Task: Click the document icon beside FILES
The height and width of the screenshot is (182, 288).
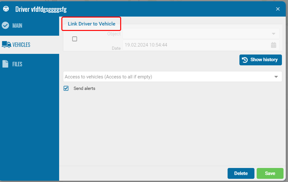Action: 5,64
